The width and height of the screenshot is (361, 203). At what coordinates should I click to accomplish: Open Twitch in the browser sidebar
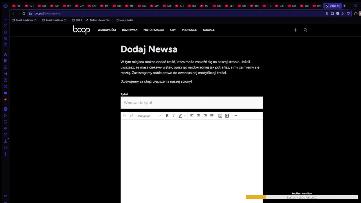[x=5, y=61]
